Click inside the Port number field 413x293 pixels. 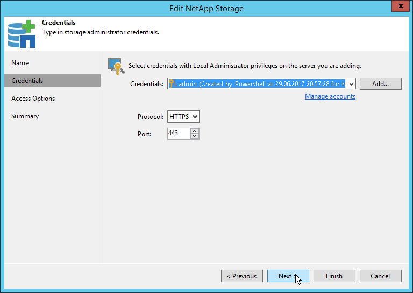click(x=179, y=133)
